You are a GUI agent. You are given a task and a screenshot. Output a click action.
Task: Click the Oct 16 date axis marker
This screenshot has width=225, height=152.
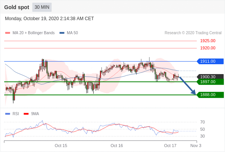(x=117, y=146)
